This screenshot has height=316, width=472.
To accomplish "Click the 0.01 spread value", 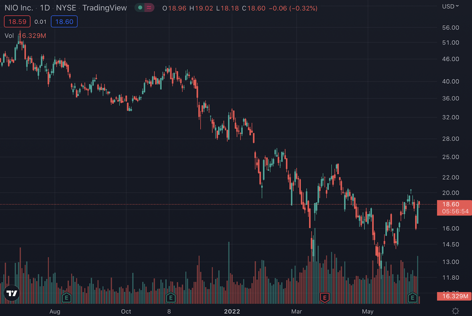I will [x=40, y=22].
